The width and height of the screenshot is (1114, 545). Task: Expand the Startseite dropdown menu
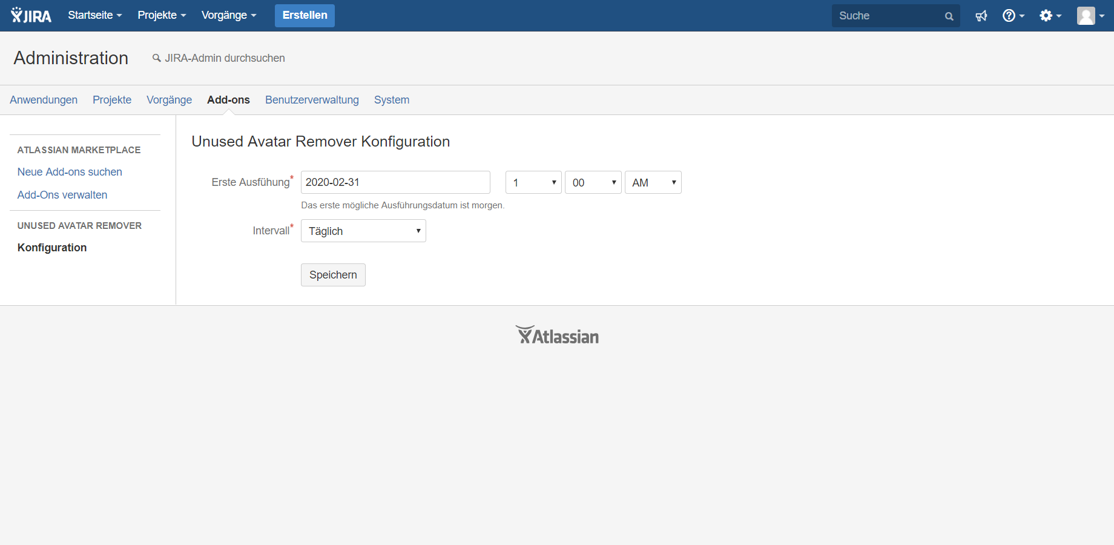click(x=95, y=15)
